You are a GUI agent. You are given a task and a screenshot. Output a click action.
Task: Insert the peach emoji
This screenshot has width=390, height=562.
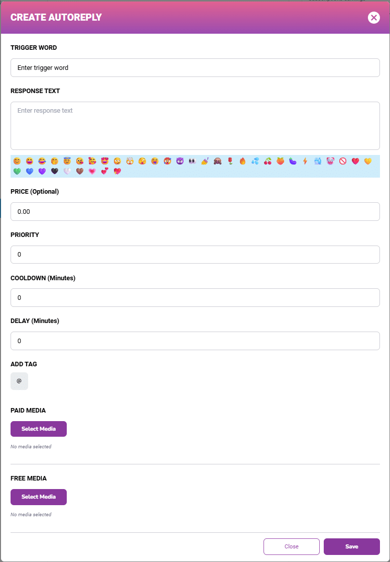[x=281, y=162]
